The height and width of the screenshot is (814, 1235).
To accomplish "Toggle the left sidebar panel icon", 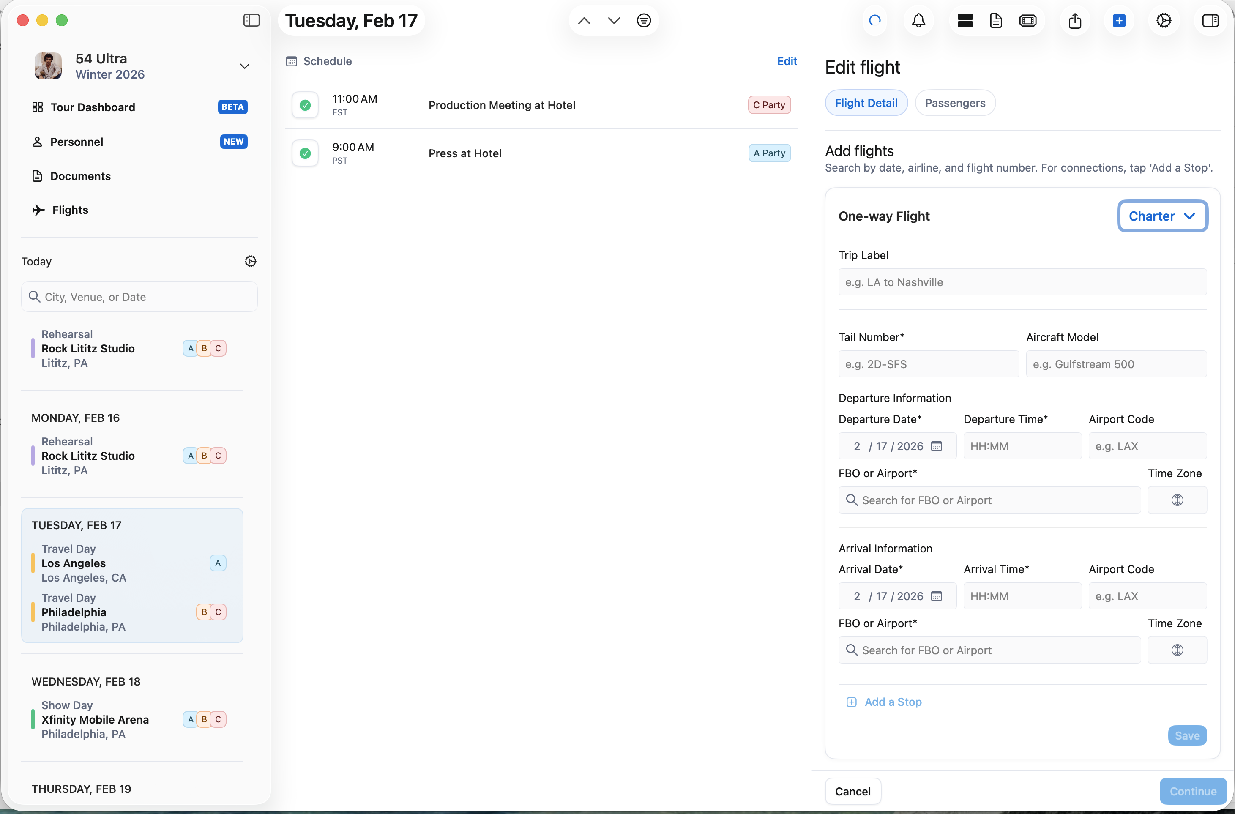I will tap(251, 20).
